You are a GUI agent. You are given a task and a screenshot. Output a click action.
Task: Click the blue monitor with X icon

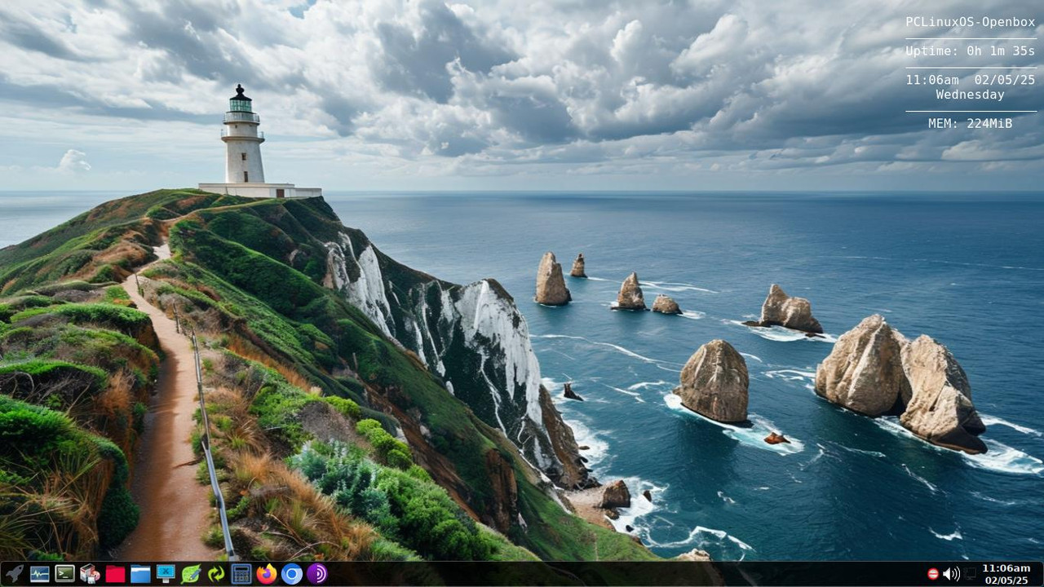166,574
